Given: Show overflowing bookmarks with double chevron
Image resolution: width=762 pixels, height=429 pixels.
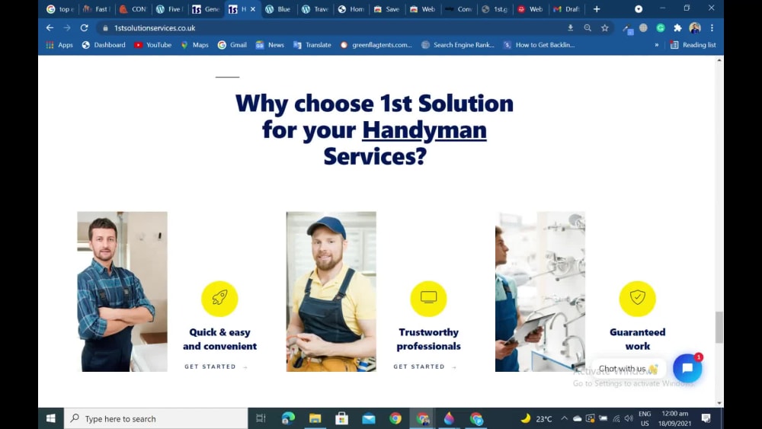Looking at the screenshot, I should coord(657,45).
